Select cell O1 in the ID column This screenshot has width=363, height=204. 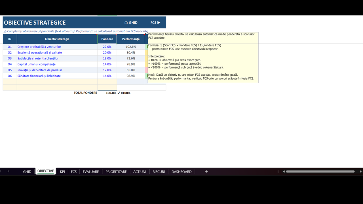pyautogui.click(x=10, y=47)
